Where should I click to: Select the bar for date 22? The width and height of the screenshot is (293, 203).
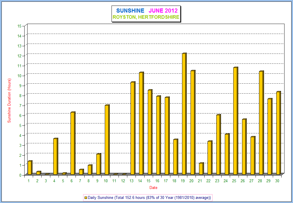[210, 158]
